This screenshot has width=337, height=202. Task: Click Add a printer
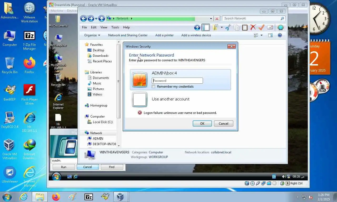164,35
